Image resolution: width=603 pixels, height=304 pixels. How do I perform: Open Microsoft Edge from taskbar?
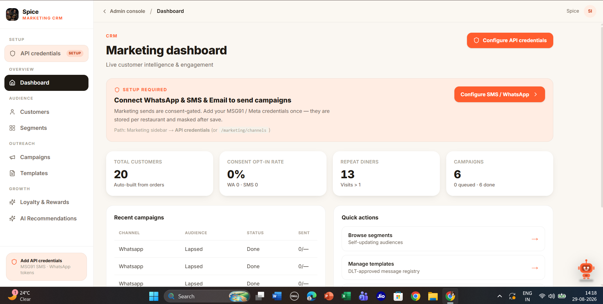point(311,296)
